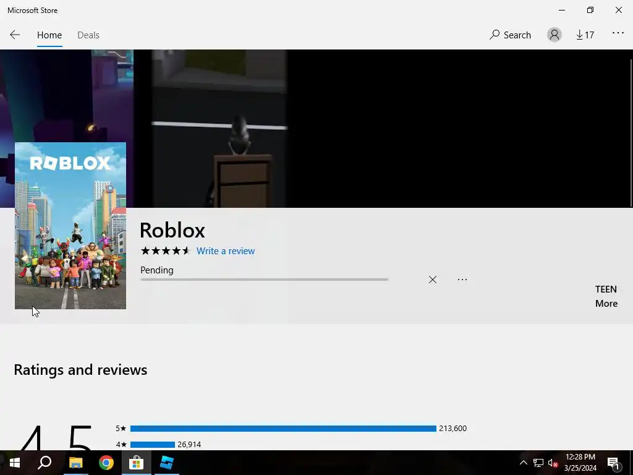The height and width of the screenshot is (475, 633).
Task: Click the Ratings and reviews heading
Action: click(80, 370)
